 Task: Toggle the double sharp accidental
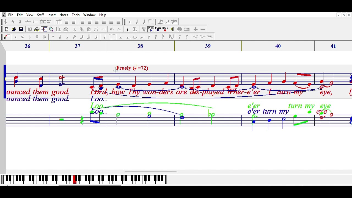[37, 37]
